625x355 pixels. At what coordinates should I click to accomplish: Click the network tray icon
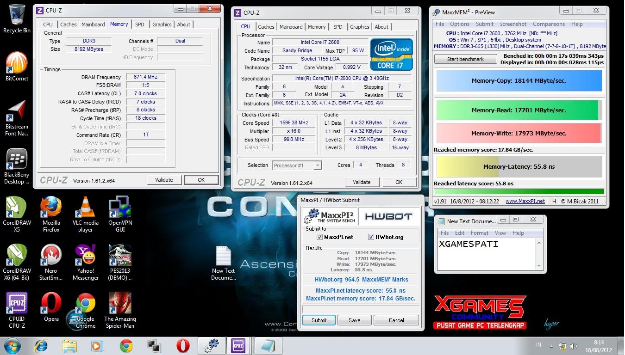(562, 346)
